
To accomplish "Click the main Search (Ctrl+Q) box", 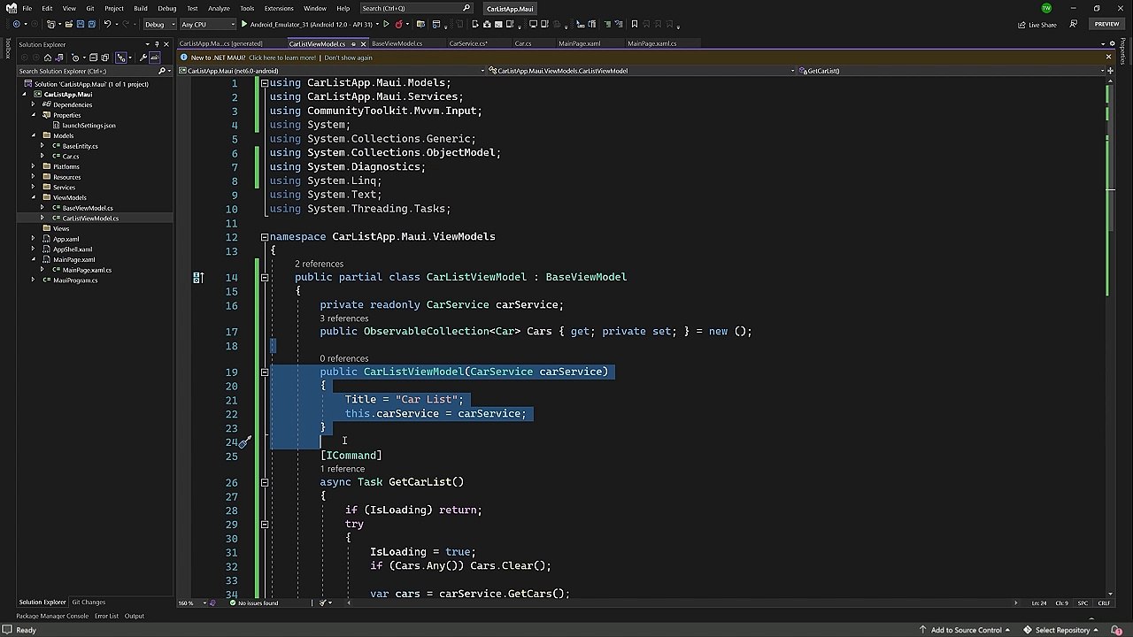I will [x=417, y=8].
